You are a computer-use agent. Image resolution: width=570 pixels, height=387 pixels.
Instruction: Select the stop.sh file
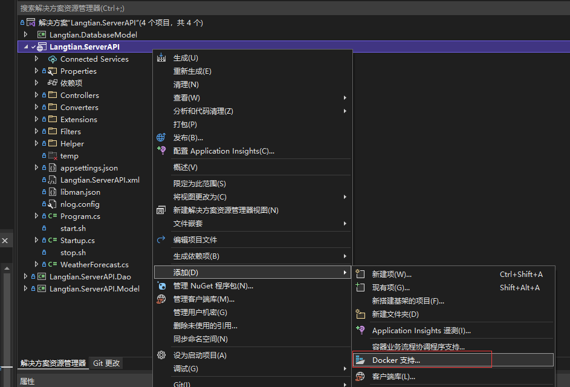click(x=73, y=252)
